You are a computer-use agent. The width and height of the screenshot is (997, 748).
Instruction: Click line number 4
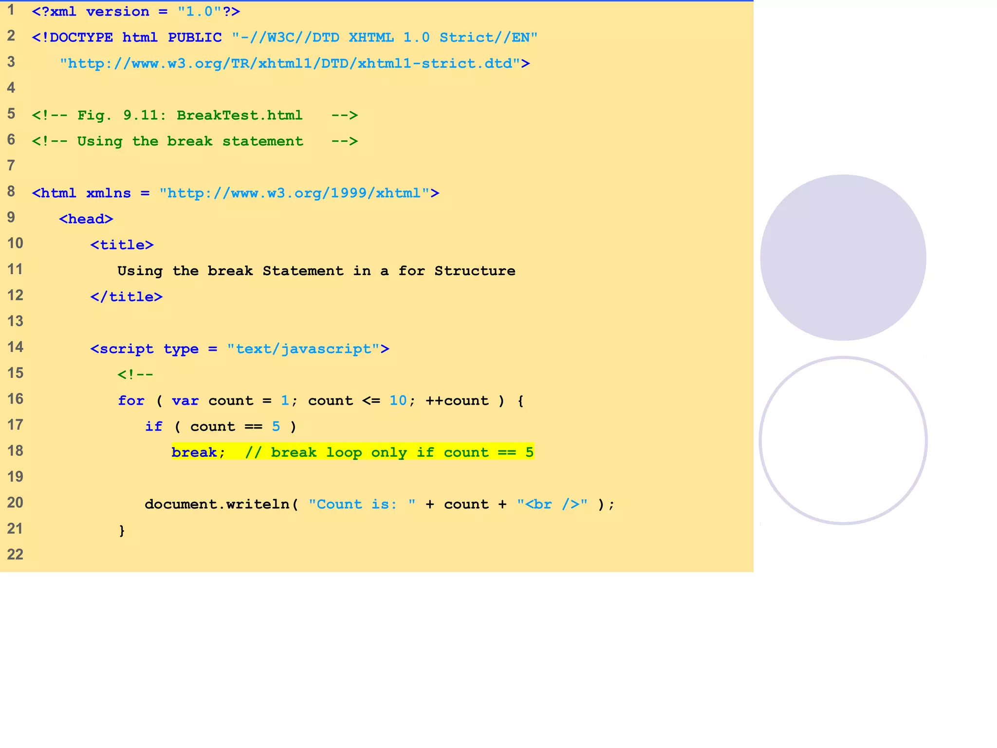coord(11,88)
